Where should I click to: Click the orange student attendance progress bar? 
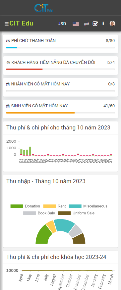tap(40, 113)
